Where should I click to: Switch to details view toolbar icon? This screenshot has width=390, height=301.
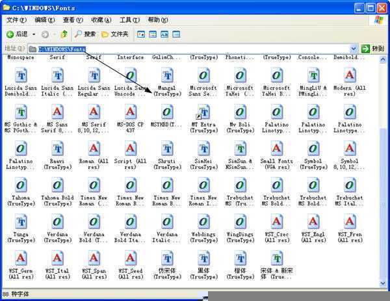[x=176, y=34]
